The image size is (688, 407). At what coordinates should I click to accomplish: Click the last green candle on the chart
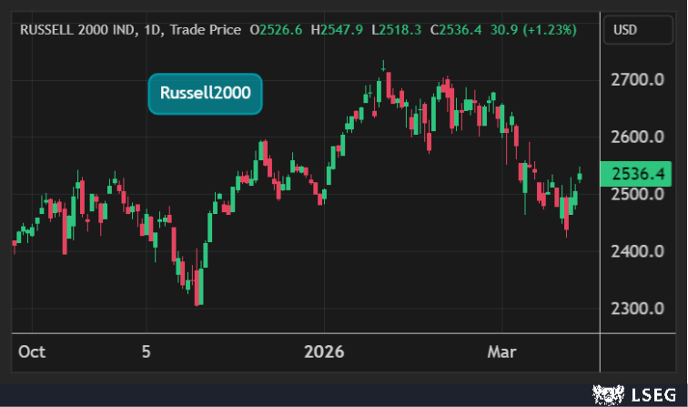[581, 175]
